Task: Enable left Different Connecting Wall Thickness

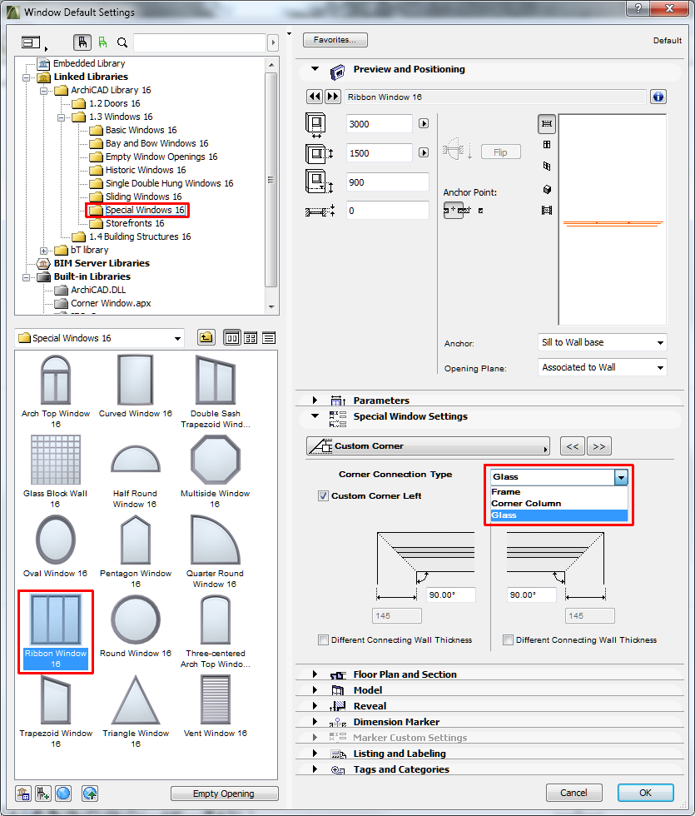Action: coord(323,639)
